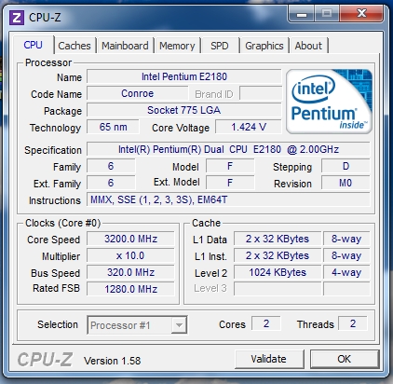The width and height of the screenshot is (393, 384).
Task: Click the L1 Data 8-way value
Action: tap(346, 239)
